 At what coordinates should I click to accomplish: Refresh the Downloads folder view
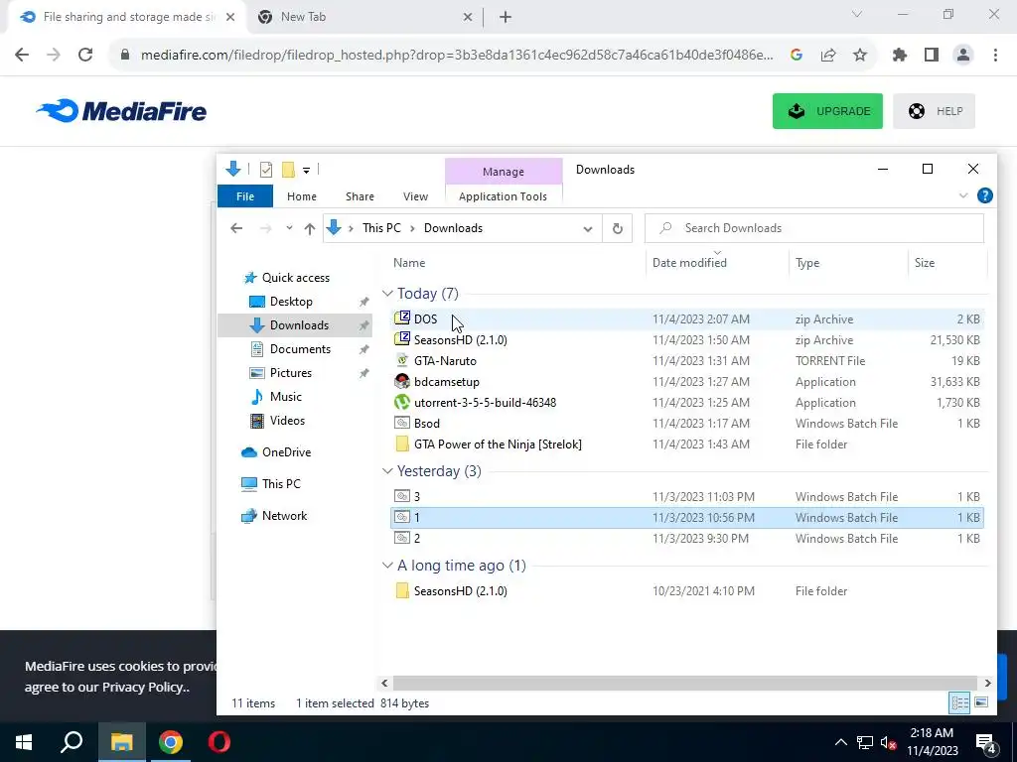pyautogui.click(x=618, y=228)
